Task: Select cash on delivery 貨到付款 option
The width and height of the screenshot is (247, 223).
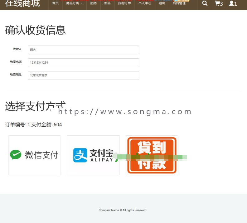Action: pos(152,155)
